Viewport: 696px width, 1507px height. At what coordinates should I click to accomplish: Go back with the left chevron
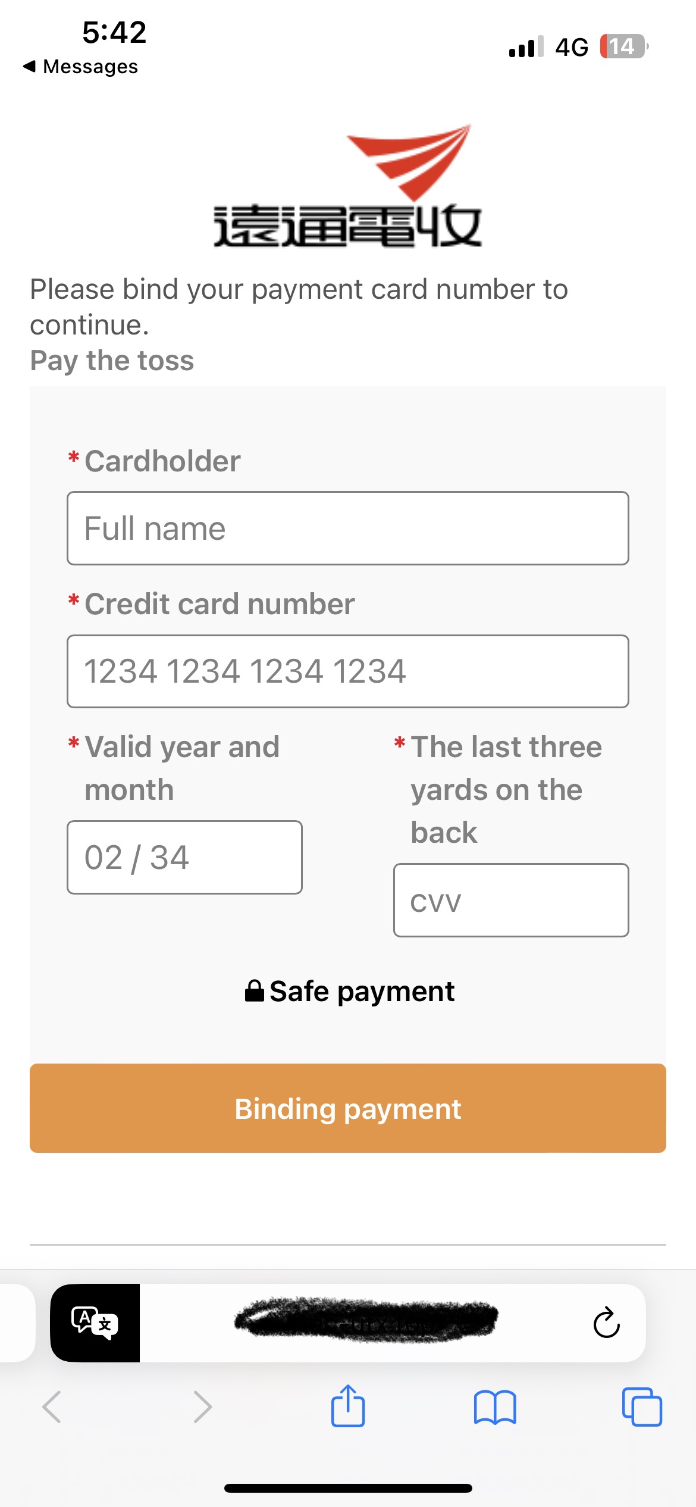pyautogui.click(x=52, y=1407)
